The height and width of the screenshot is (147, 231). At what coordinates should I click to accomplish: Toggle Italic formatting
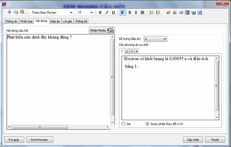coord(107,12)
